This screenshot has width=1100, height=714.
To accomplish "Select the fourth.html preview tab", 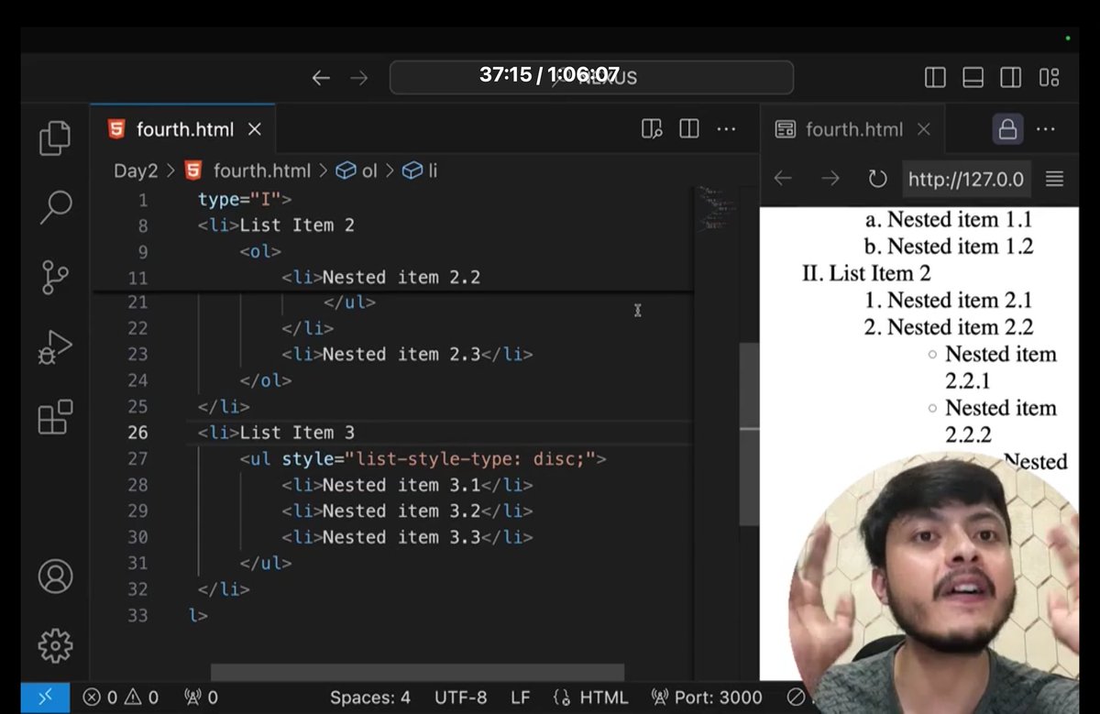I will tap(852, 129).
